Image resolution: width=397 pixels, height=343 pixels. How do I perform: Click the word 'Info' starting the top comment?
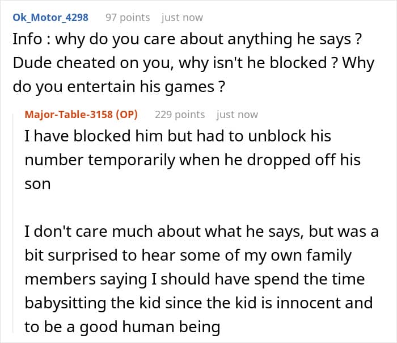click(x=26, y=40)
